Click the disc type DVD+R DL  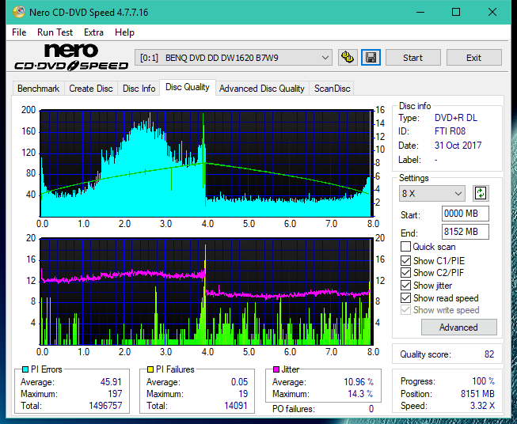coord(456,118)
